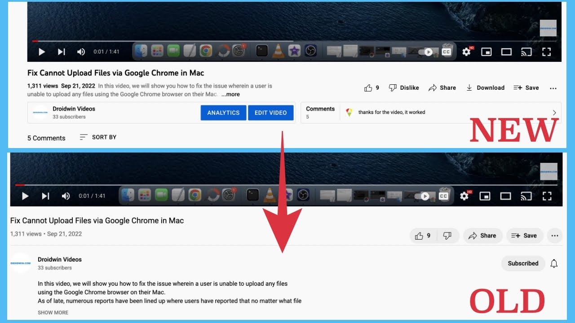Click the video title in OLD layout
Screen dimensions: 575x323
pos(97,221)
